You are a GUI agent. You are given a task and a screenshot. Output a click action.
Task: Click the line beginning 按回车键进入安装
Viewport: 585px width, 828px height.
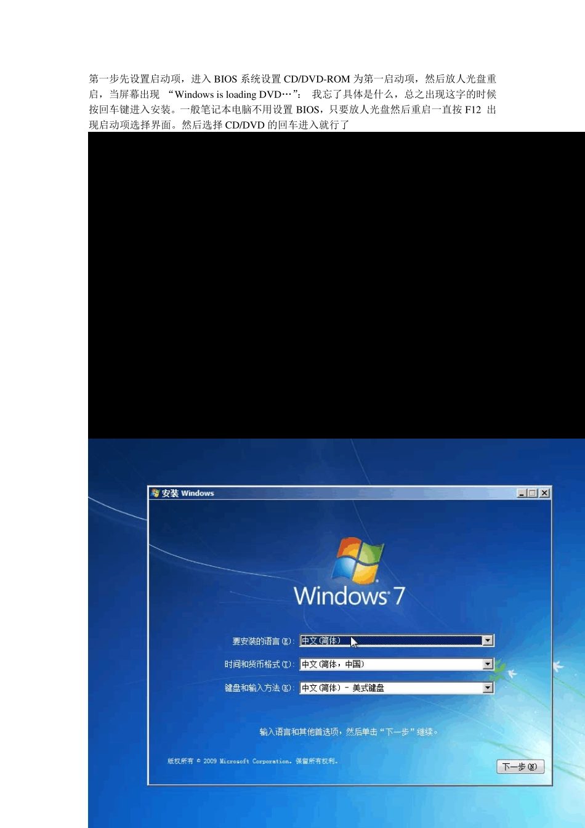tap(292, 110)
